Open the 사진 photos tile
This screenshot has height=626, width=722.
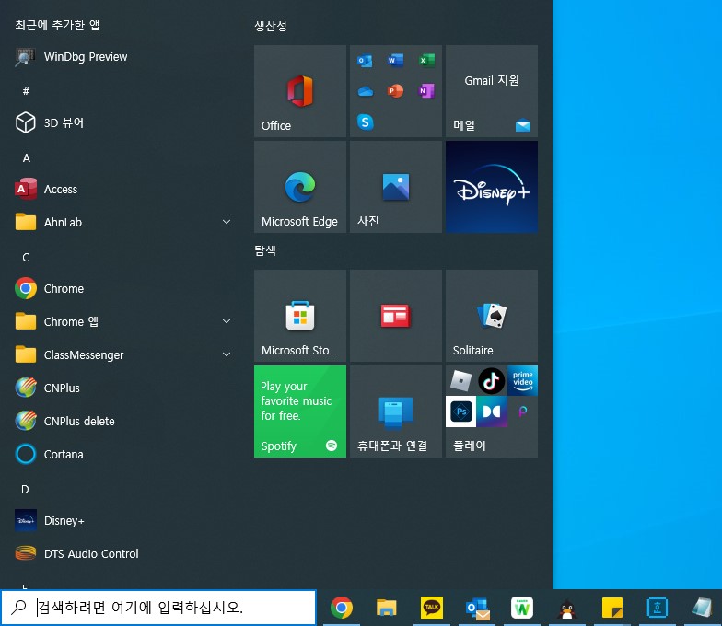click(396, 187)
